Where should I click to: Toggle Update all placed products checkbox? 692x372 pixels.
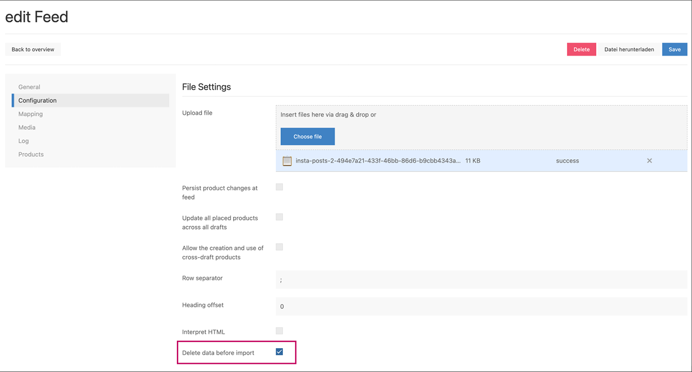[x=279, y=217]
